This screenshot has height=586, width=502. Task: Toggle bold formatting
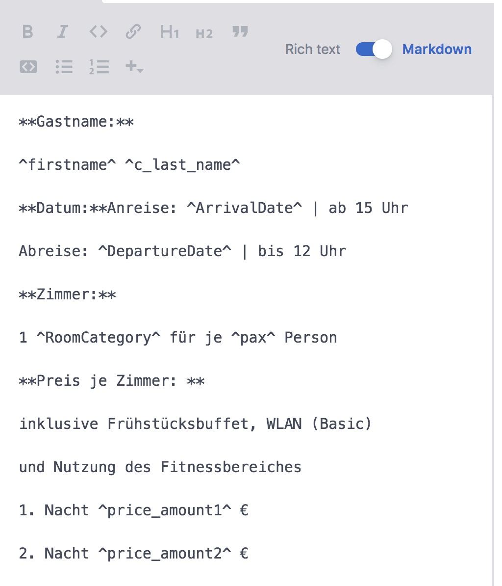point(28,32)
